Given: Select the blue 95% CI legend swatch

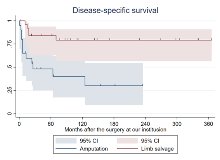Looking at the screenshot, I should pos(66,141).
